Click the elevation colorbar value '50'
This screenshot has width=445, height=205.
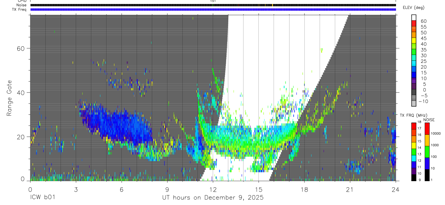tap(423, 33)
